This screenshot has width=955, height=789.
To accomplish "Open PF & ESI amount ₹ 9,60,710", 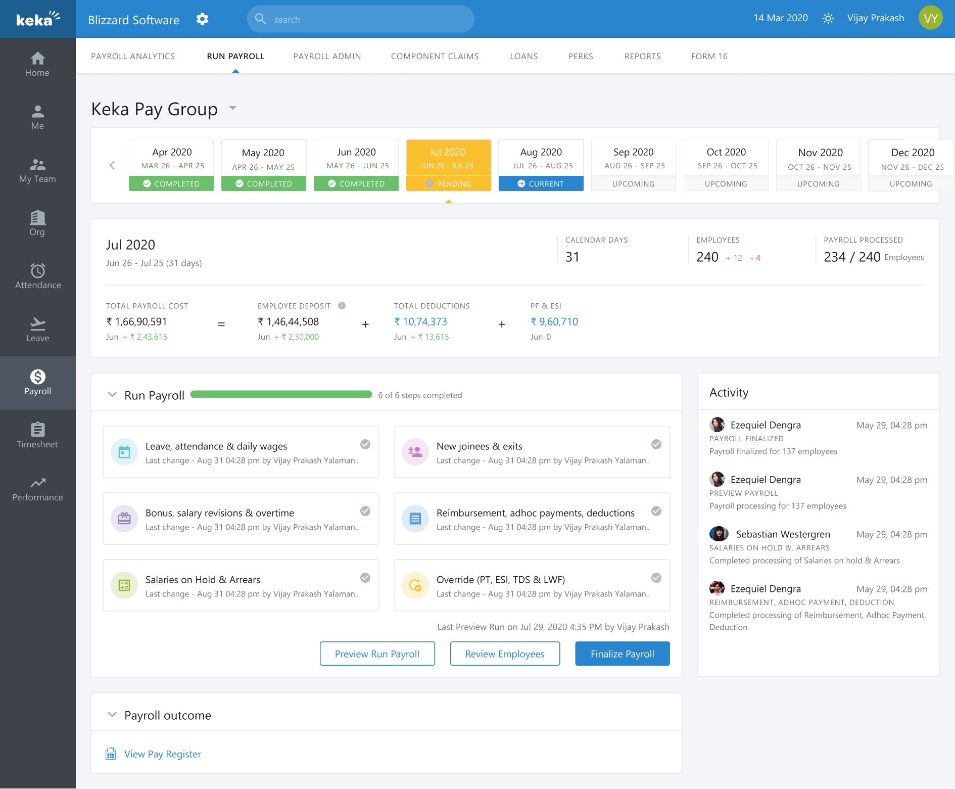I will pyautogui.click(x=554, y=321).
